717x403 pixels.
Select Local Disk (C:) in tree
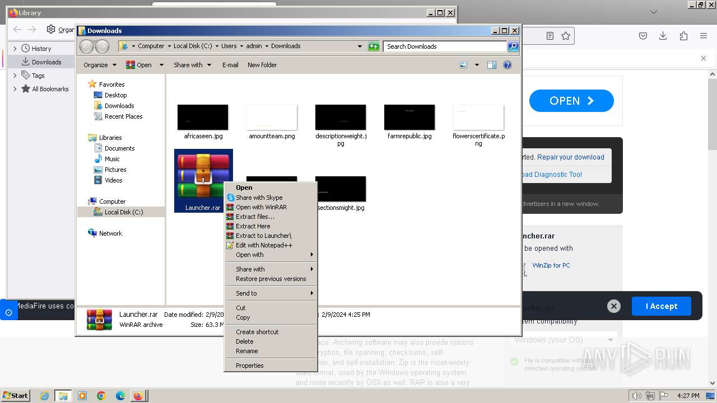[x=123, y=212]
